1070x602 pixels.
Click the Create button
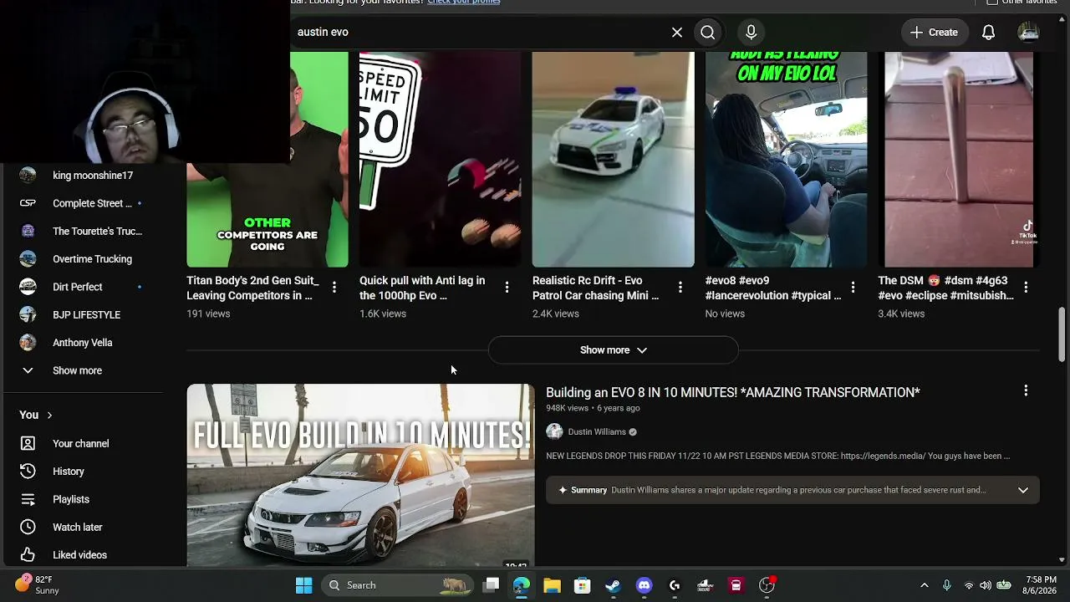(x=934, y=32)
